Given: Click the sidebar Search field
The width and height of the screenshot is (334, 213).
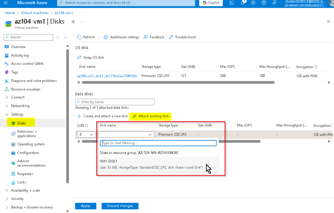Looking at the screenshot, I should click(28, 37).
